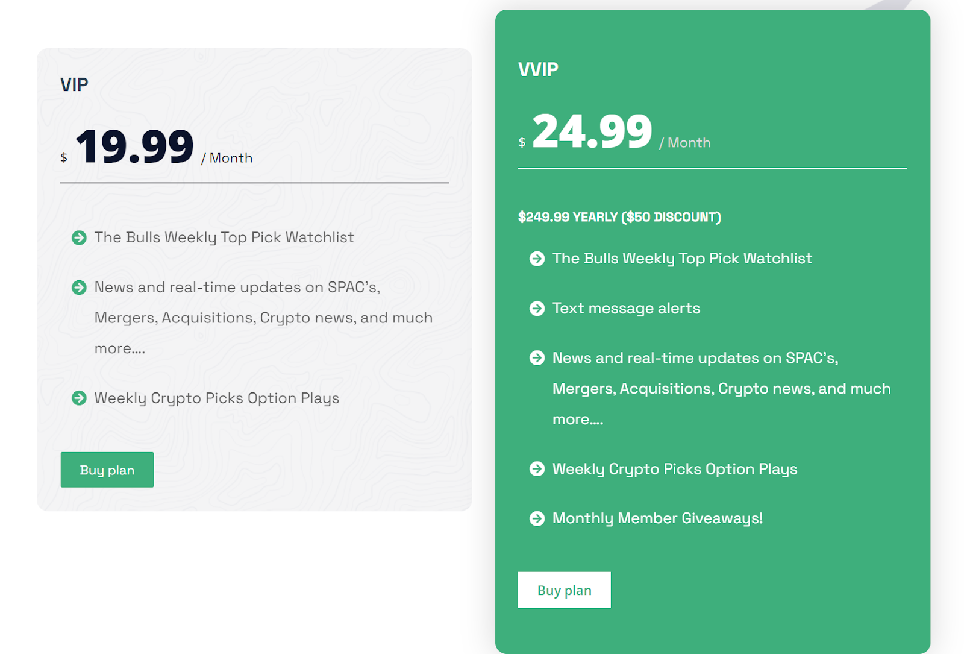Click arrow icon beside VVIP Bulls Weekly Watchlist

pyautogui.click(x=537, y=259)
